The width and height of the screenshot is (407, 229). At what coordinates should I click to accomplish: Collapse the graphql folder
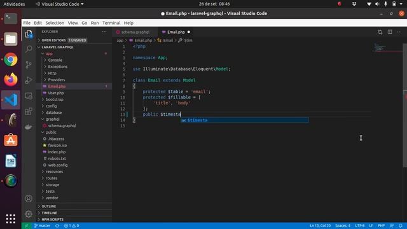(52, 119)
